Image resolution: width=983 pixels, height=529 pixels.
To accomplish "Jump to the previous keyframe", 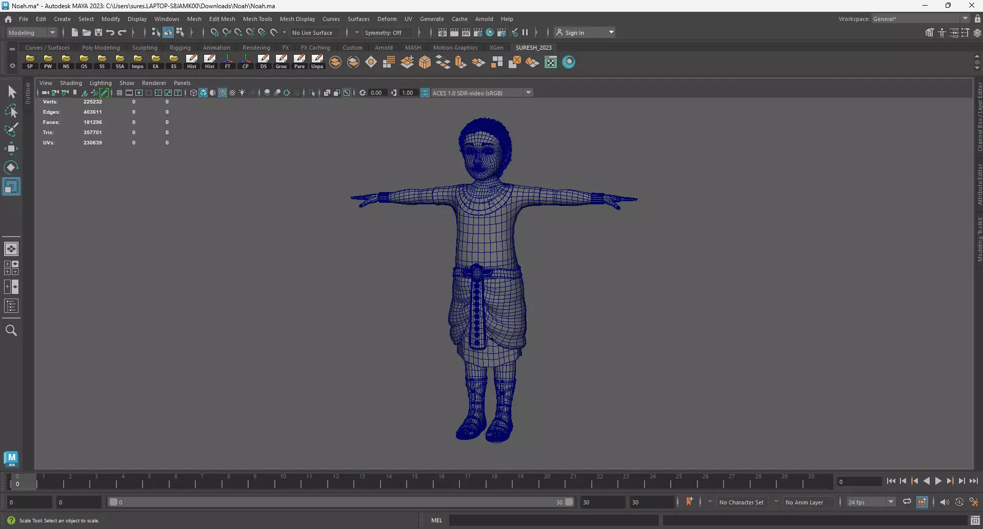I will pos(914,481).
